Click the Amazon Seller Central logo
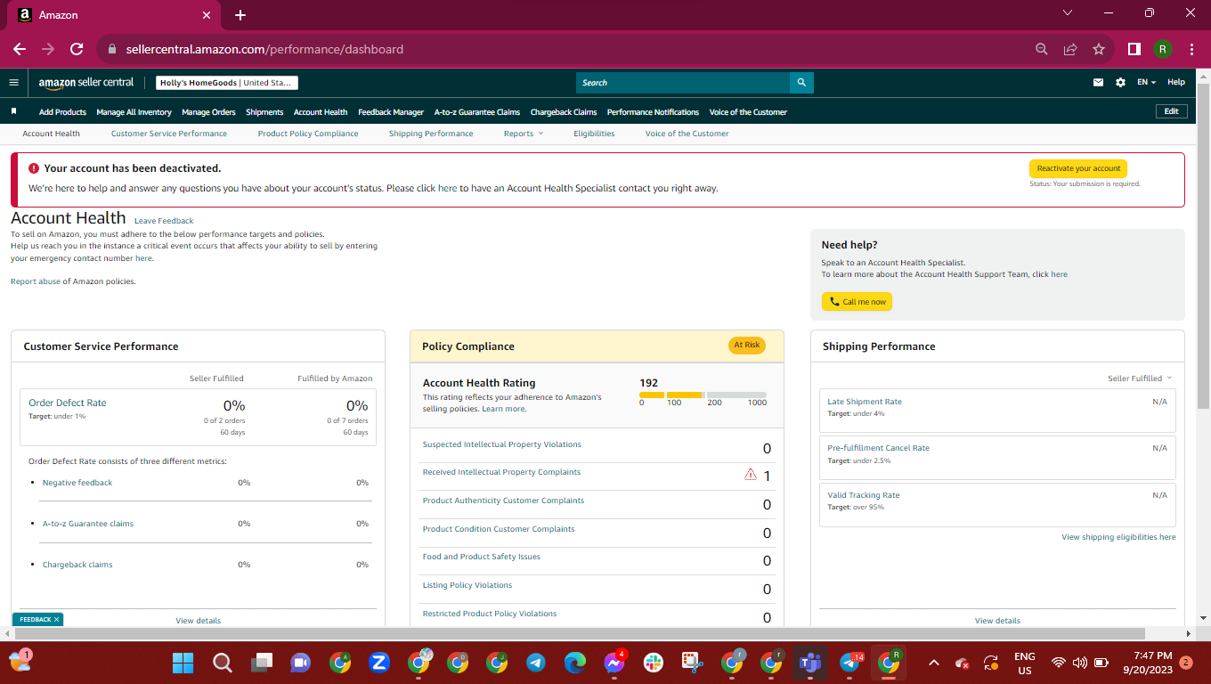 (85, 83)
